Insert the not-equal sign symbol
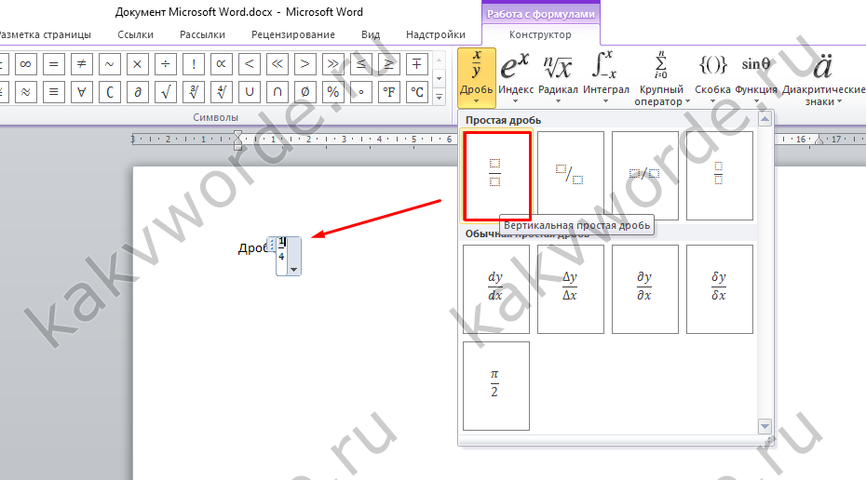This screenshot has width=866, height=480. [x=81, y=64]
